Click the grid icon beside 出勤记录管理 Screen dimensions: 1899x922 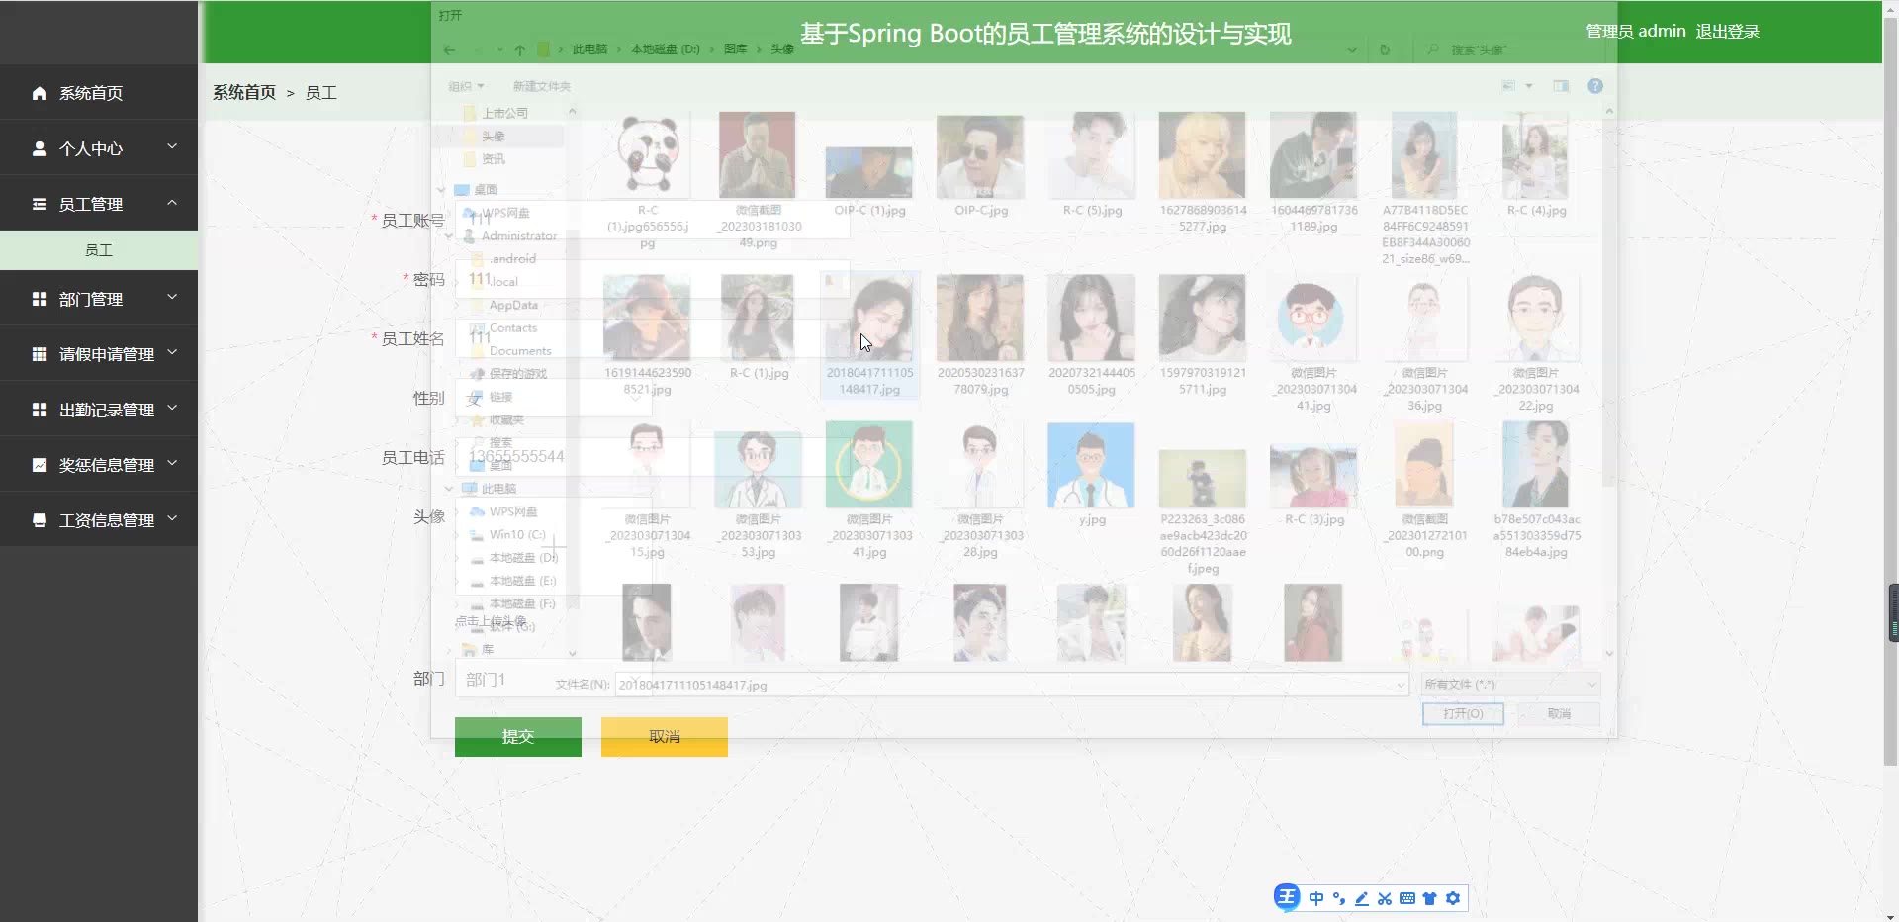tap(40, 410)
